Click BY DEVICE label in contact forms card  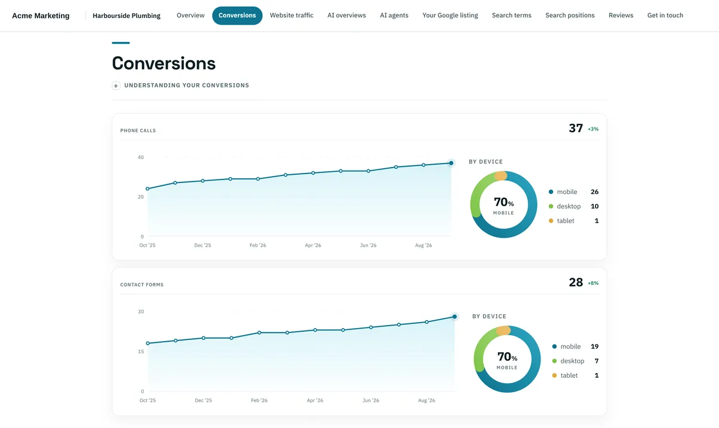point(489,316)
